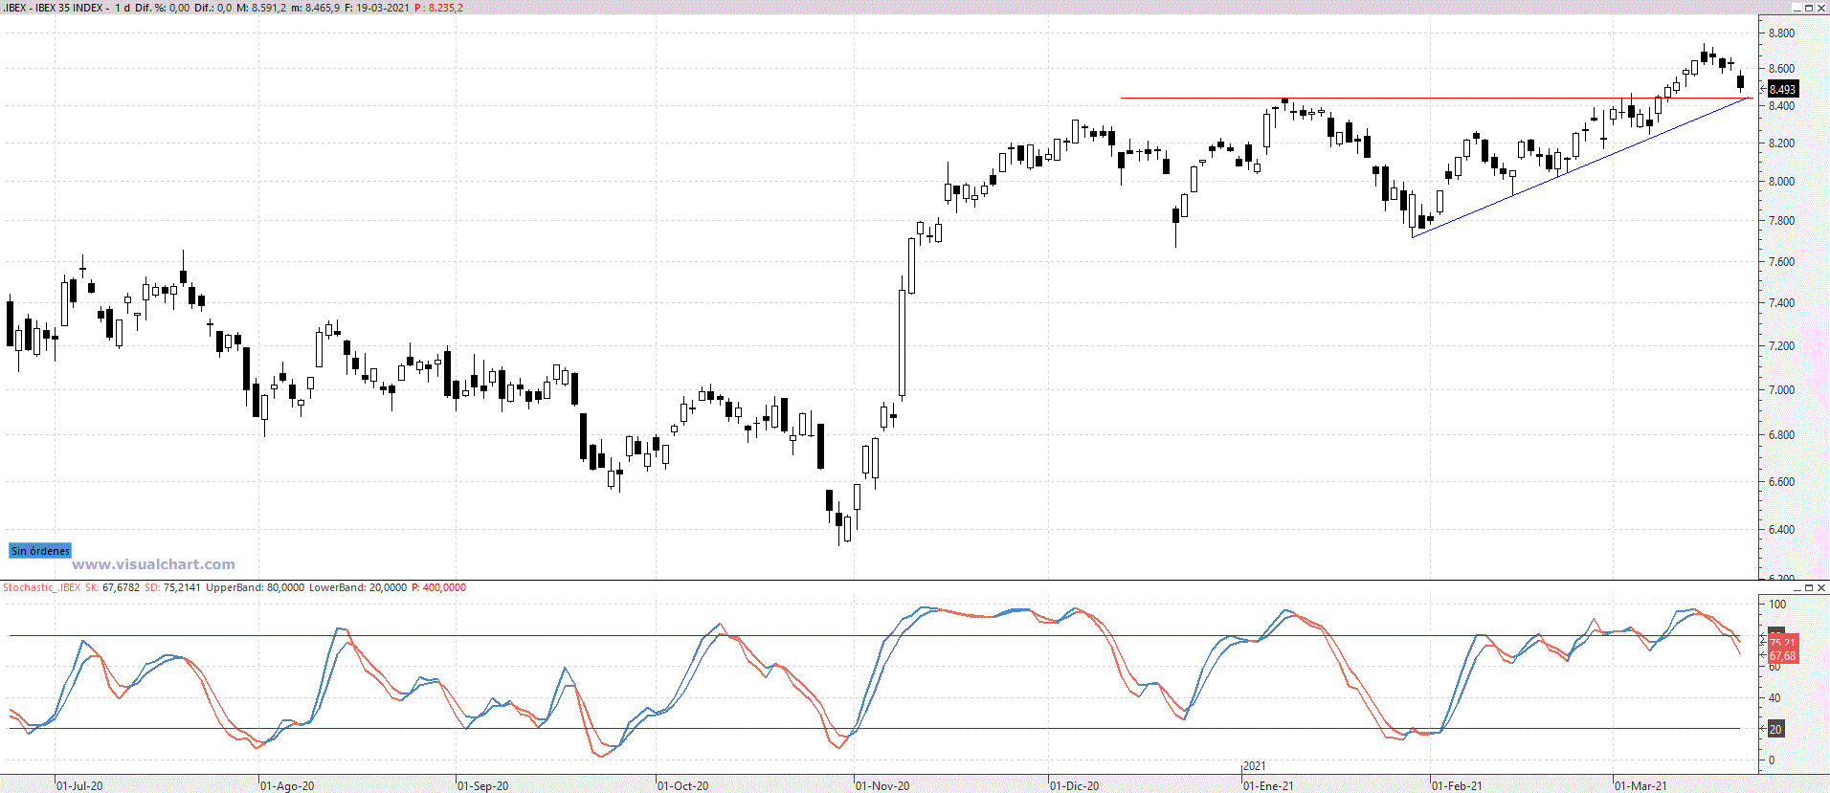Image resolution: width=1830 pixels, height=793 pixels.
Task: Minimize the IBEX 35 price chart pane
Action: pyautogui.click(x=1797, y=8)
